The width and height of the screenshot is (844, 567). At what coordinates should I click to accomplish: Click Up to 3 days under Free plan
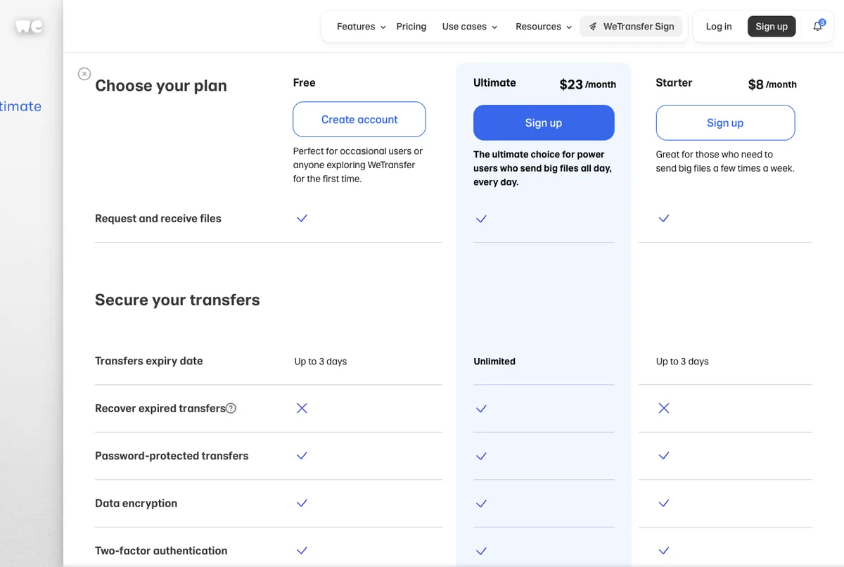321,362
